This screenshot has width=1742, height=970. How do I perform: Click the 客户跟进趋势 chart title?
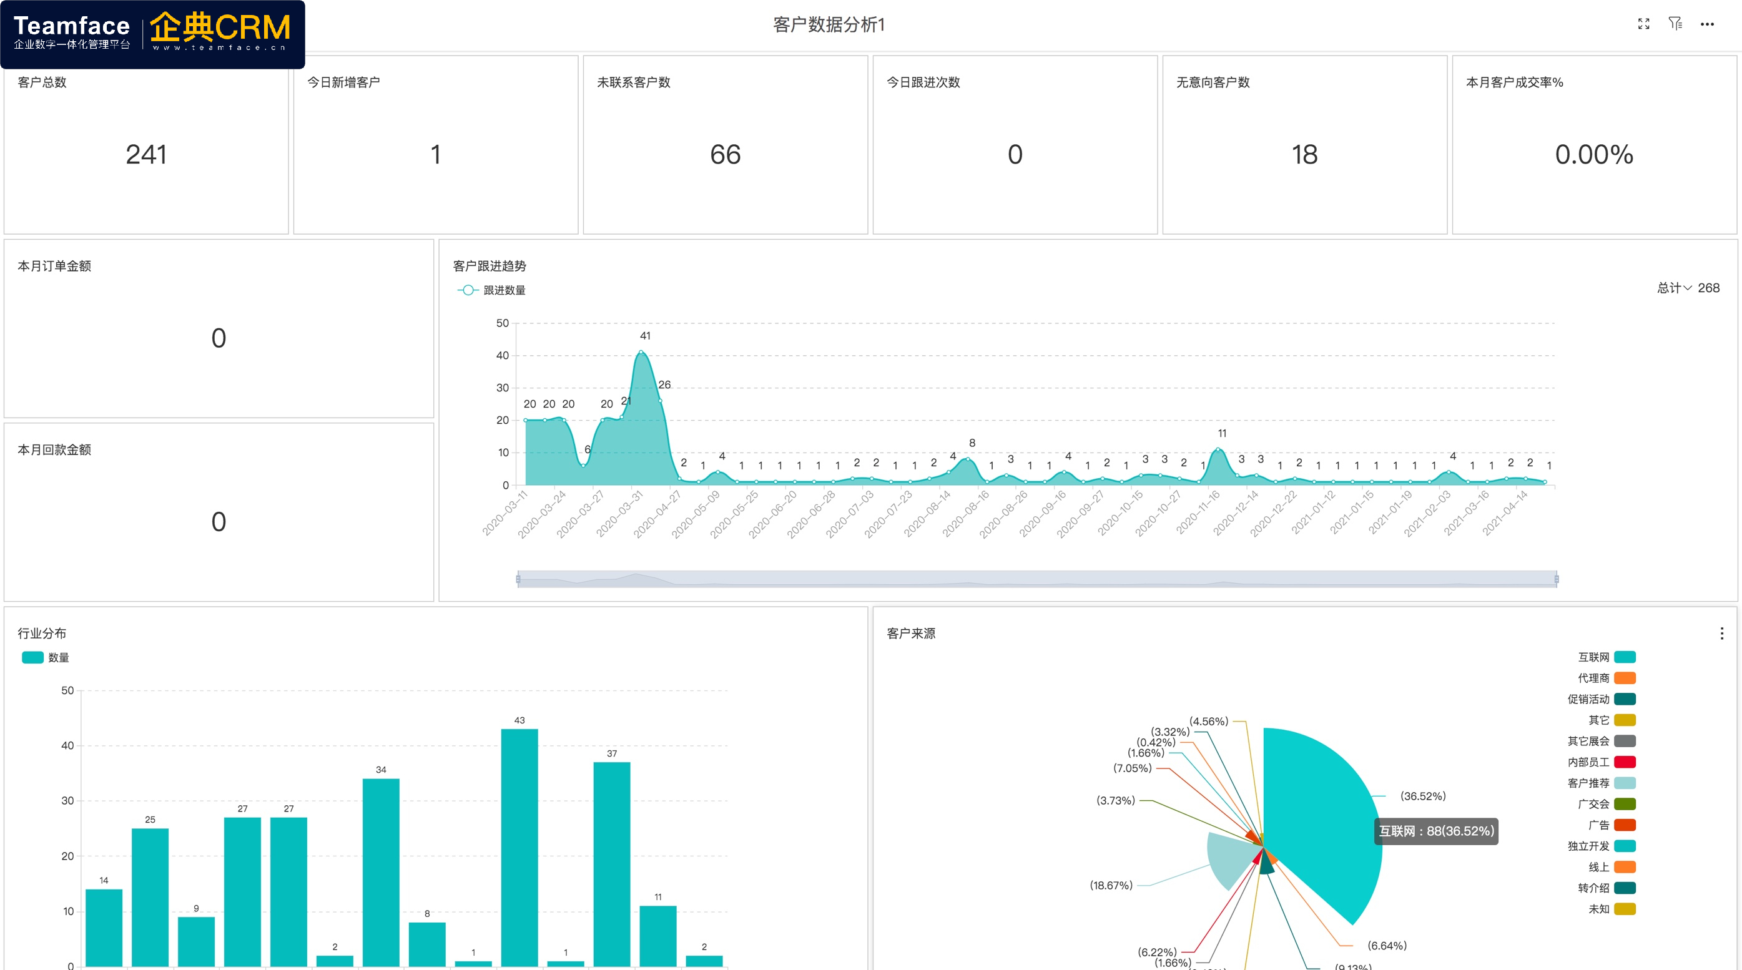(490, 267)
